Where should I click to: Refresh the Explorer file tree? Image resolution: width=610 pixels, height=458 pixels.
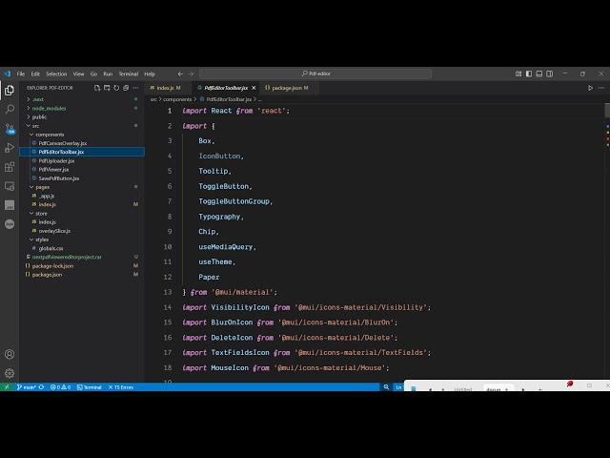click(116, 88)
